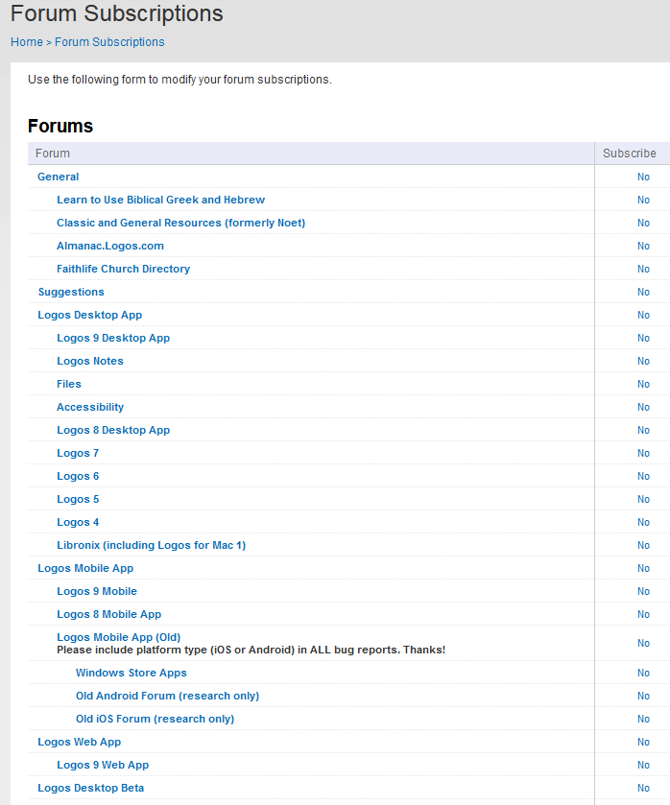Open the Logos 9 Web App forum
Screen dimensions: 670x805
(103, 765)
